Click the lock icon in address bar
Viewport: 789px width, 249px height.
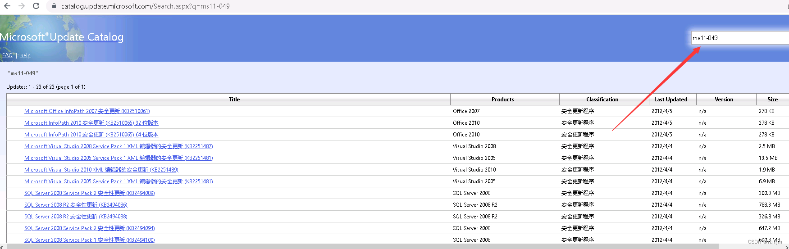[54, 6]
